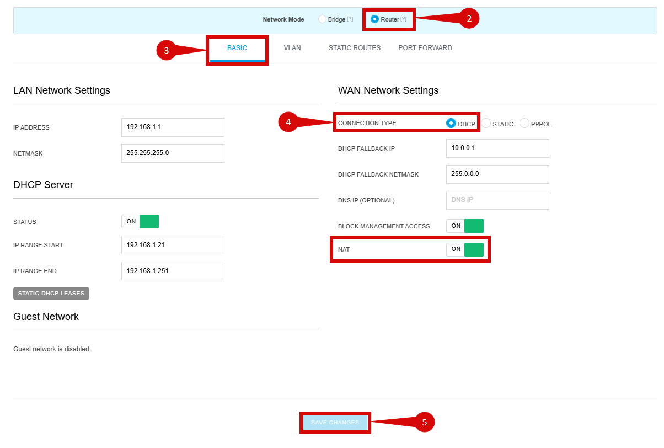Image resolution: width=664 pixels, height=448 pixels.
Task: Open the VLAN tab
Action: [x=292, y=49]
